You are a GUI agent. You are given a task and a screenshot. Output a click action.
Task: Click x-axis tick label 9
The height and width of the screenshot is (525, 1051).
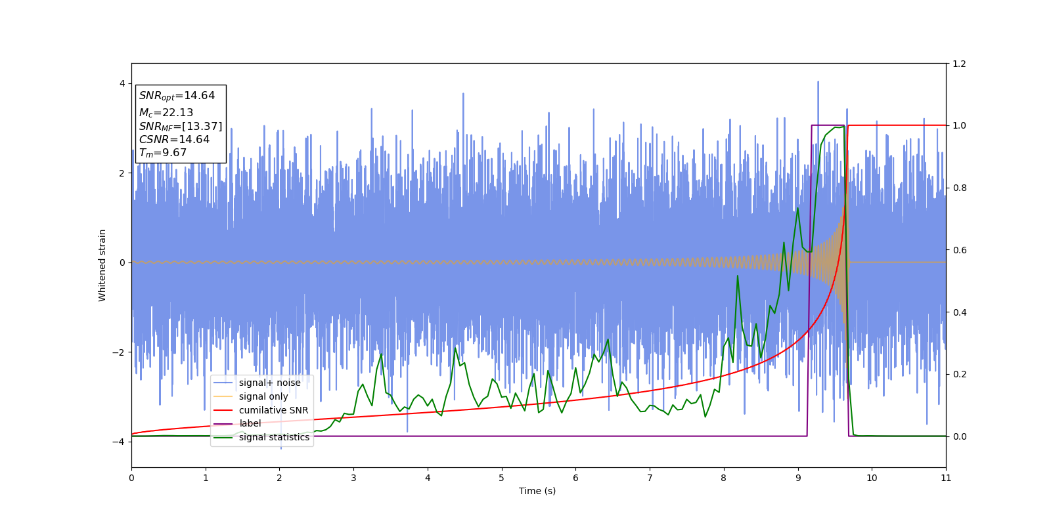(798, 478)
